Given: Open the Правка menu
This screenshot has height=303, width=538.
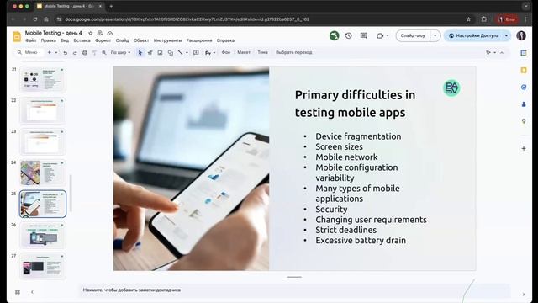Looking at the screenshot, I should tap(49, 40).
